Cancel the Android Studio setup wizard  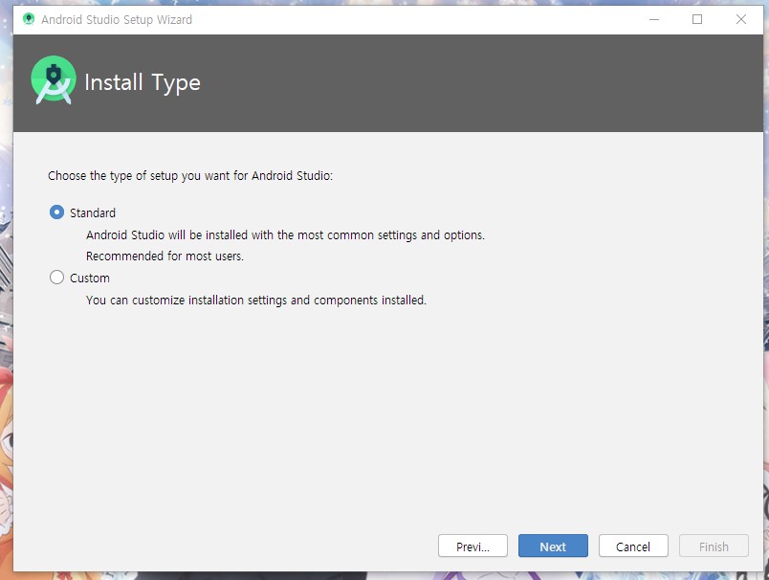(x=633, y=547)
